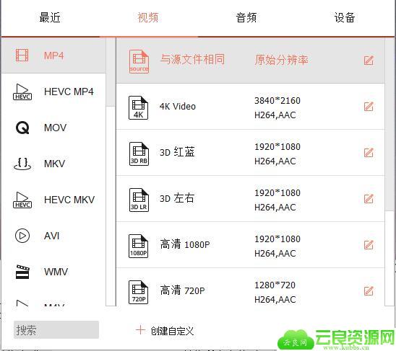Edit the 高清 720P preset settings
The image size is (396, 351).
[x=369, y=290]
